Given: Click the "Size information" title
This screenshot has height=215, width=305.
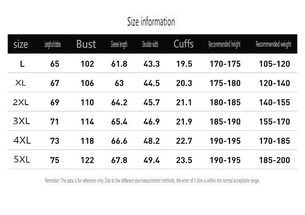Looking at the screenshot, I should 151,21.
